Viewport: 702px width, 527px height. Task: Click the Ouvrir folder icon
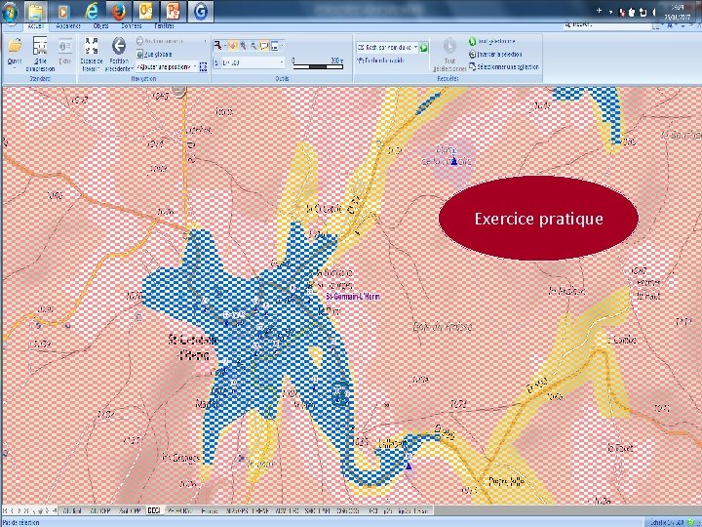click(15, 47)
